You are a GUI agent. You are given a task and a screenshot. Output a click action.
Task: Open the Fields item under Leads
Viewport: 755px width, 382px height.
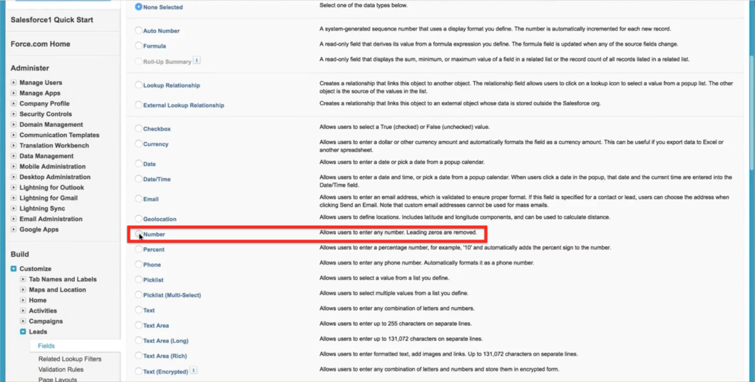pyautogui.click(x=46, y=346)
